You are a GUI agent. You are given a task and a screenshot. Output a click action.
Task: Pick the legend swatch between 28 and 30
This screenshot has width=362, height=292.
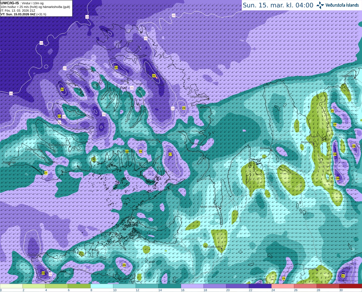click(328, 286)
